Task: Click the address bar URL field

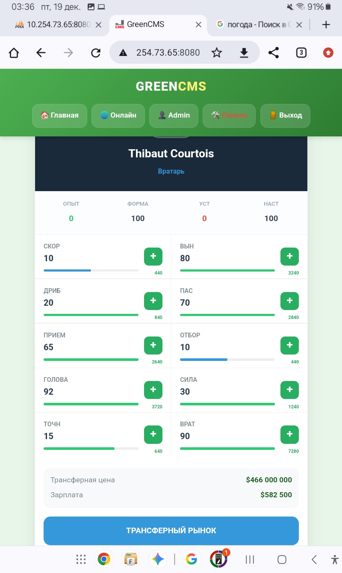Action: click(168, 53)
